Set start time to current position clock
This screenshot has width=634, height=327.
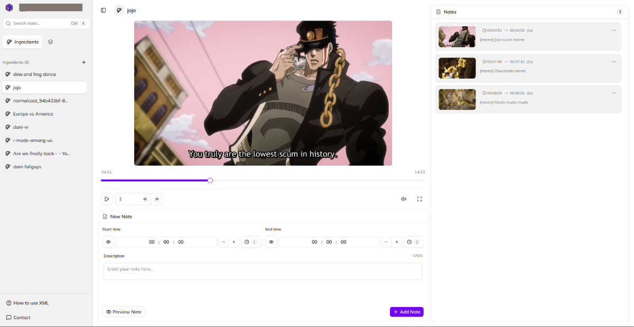point(251,242)
